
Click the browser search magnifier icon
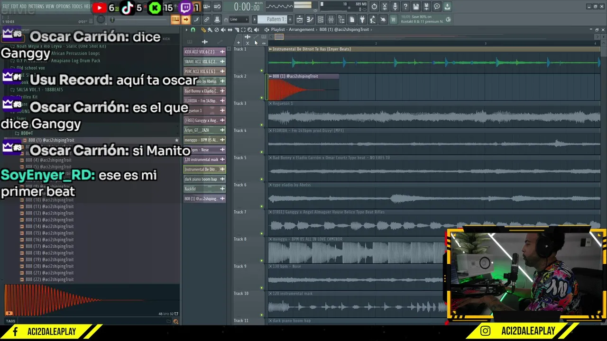tap(175, 322)
